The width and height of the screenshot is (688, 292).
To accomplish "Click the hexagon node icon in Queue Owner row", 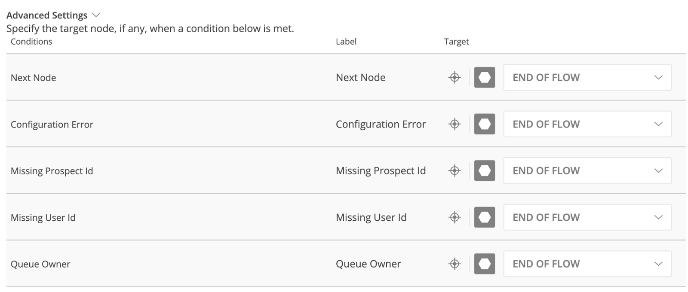I will click(x=485, y=264).
